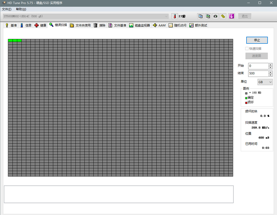Open the 帮助(H) menu
The height and width of the screenshot is (215, 277).
pos(21,9)
